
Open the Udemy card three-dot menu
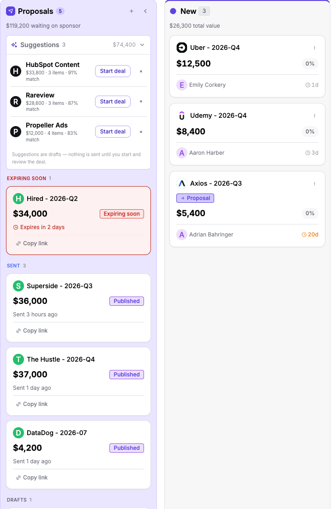[x=314, y=115]
